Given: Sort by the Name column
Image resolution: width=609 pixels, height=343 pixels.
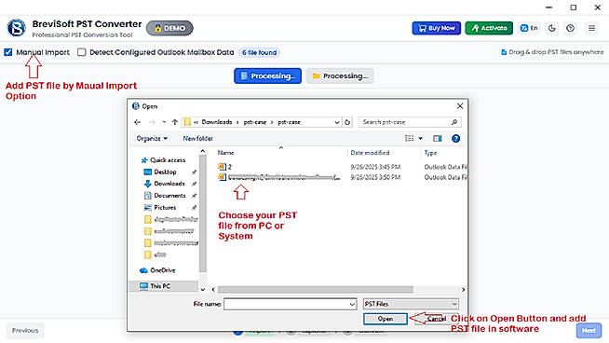Looking at the screenshot, I should click(225, 153).
